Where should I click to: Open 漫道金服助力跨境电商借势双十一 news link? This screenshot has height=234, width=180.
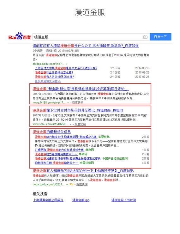coord(56,154)
